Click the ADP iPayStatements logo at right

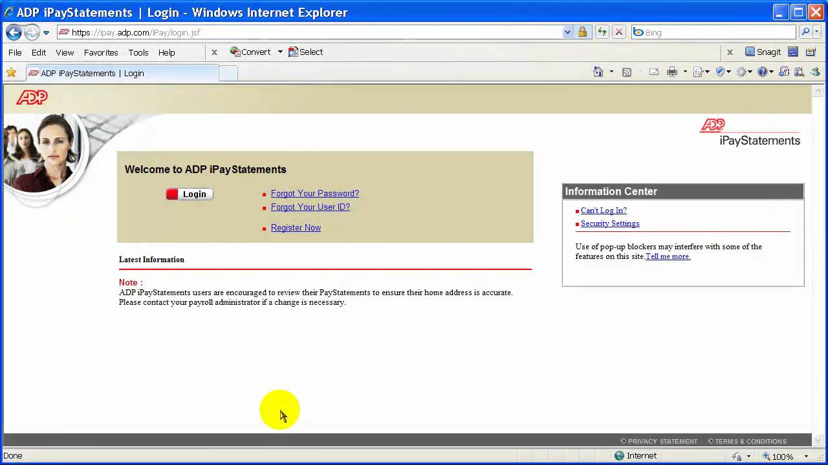pos(750,132)
